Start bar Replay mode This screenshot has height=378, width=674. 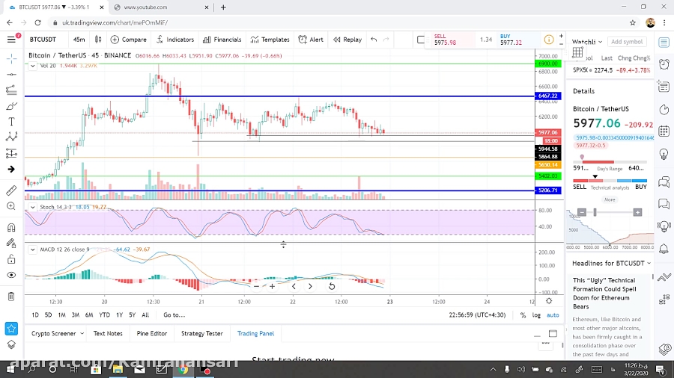(347, 40)
